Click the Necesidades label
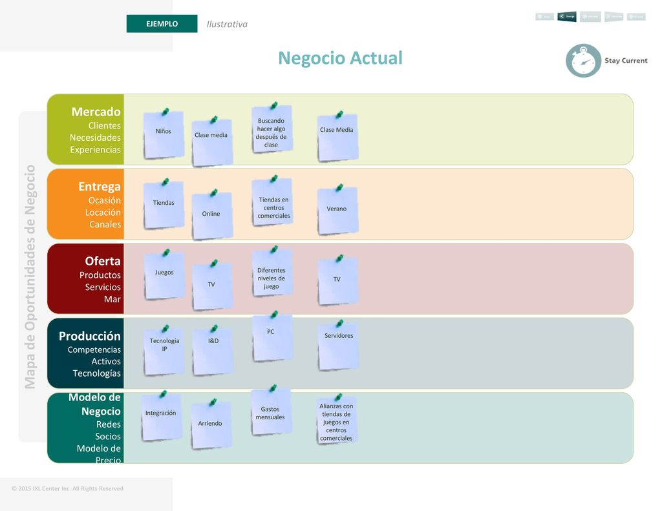Image resolution: width=662 pixels, height=511 pixels. (x=95, y=138)
